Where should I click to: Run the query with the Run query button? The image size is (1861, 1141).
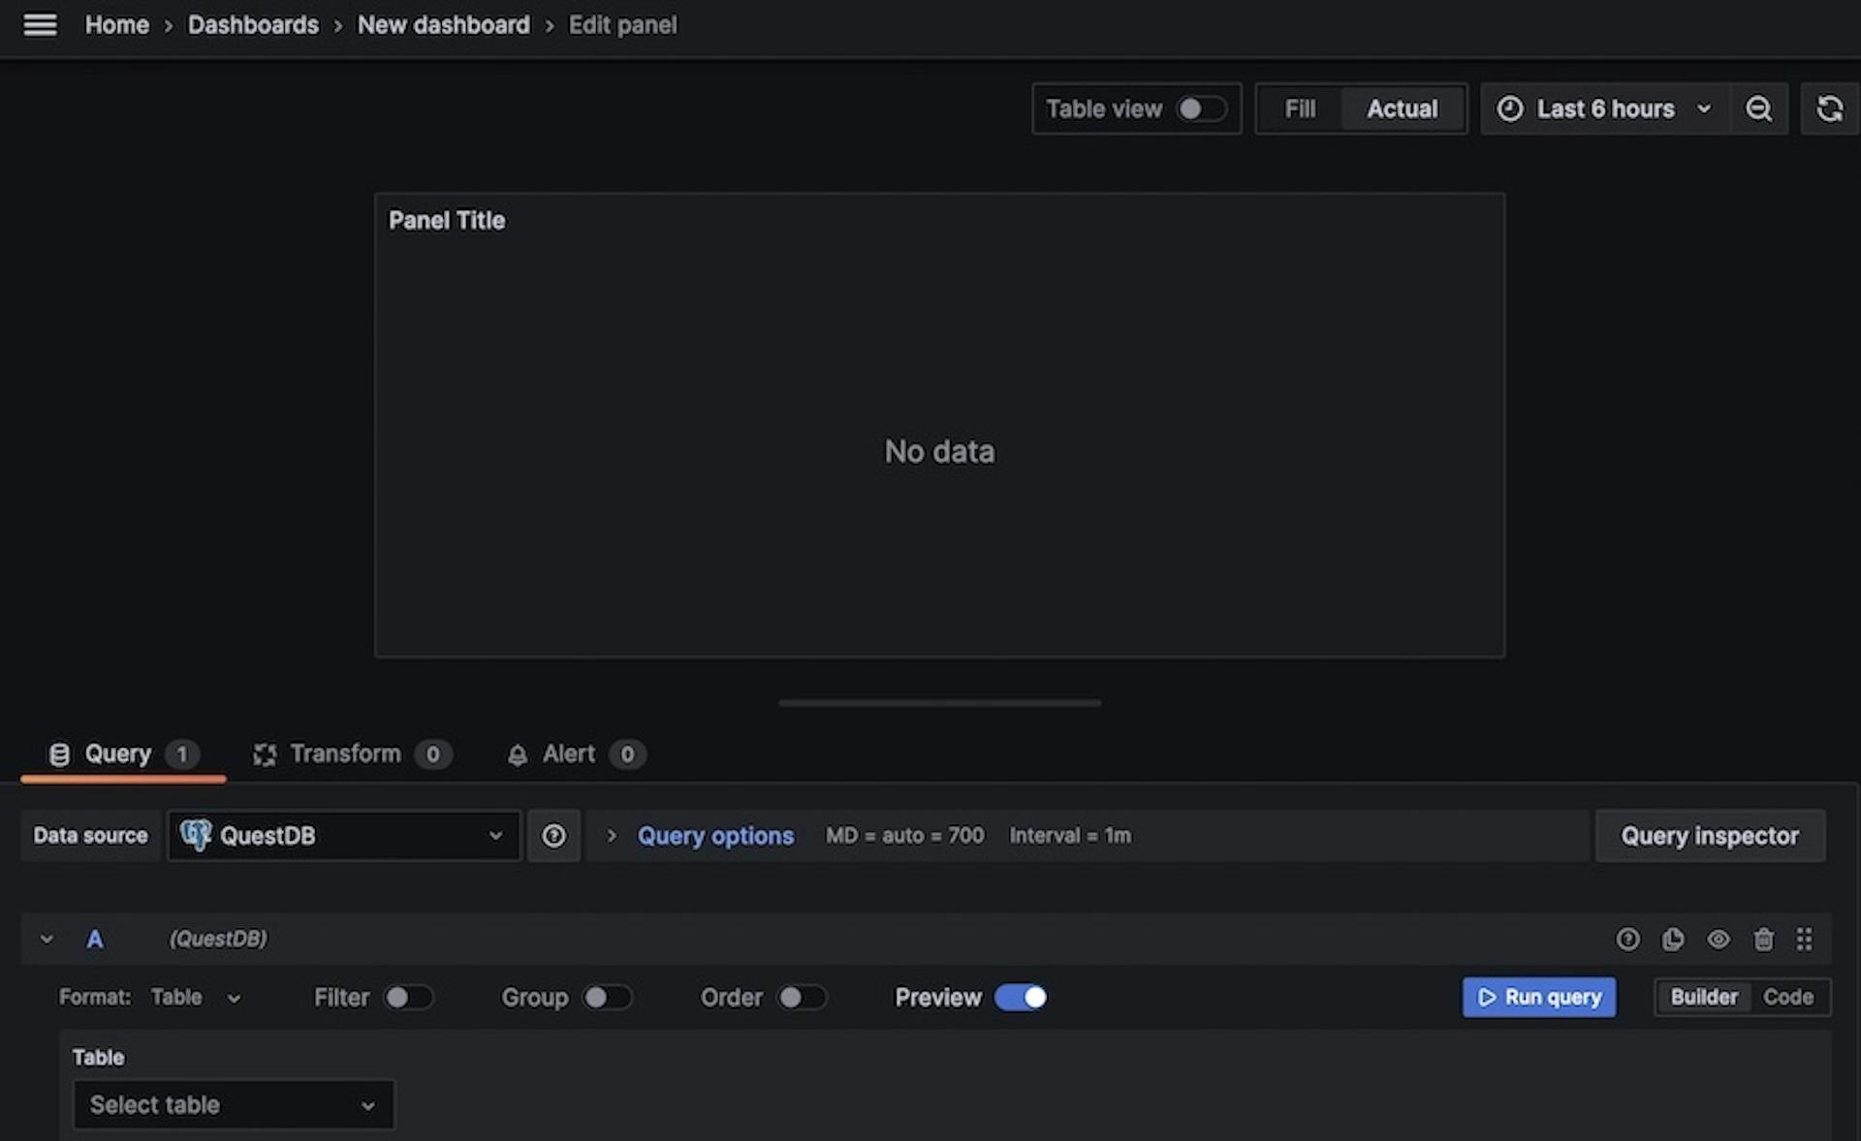pyautogui.click(x=1538, y=997)
